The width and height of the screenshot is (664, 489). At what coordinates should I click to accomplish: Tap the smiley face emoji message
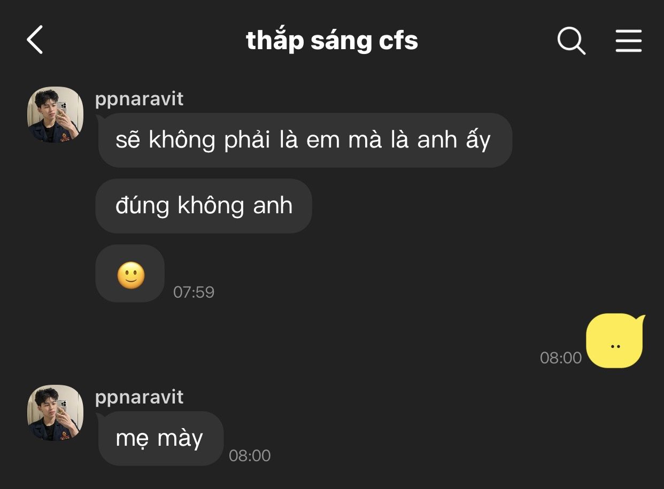[x=131, y=276]
